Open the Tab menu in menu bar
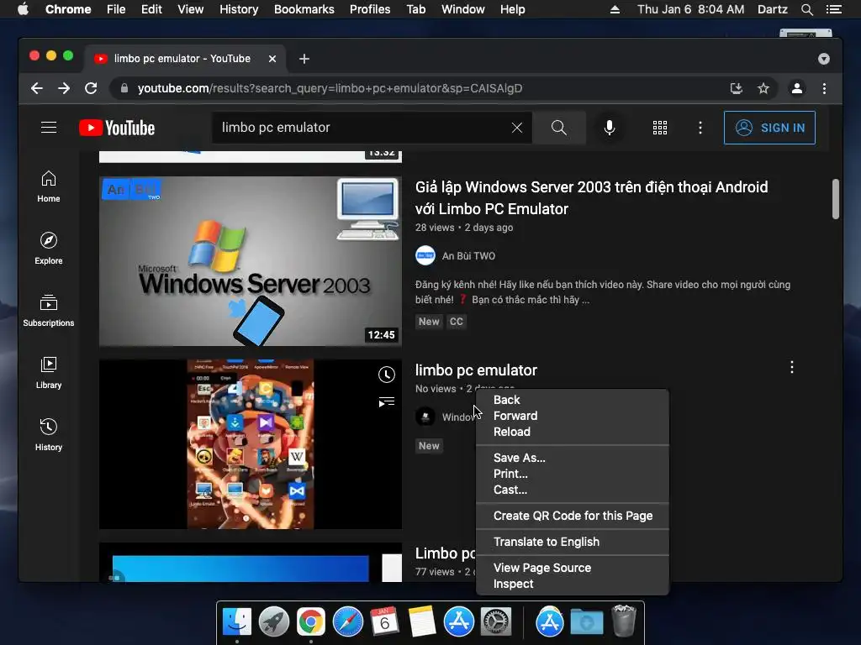861x645 pixels. tap(415, 9)
